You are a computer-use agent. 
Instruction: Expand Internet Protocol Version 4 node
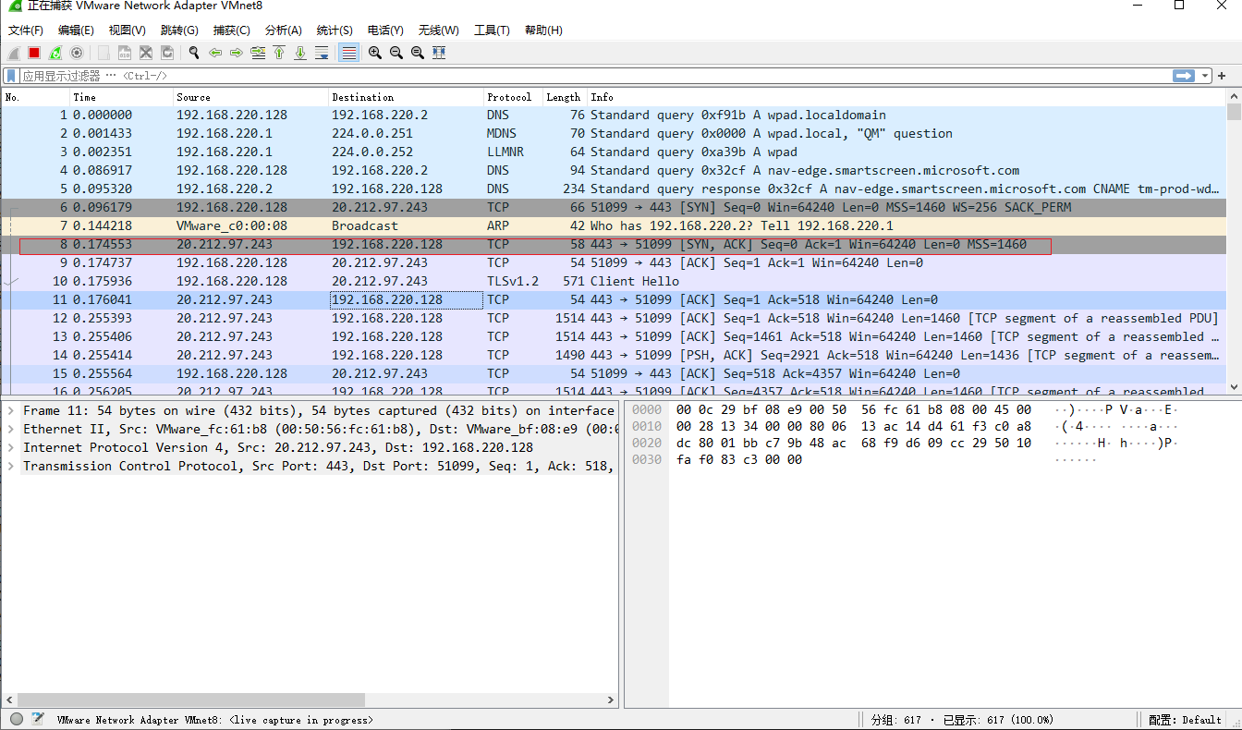[11, 447]
